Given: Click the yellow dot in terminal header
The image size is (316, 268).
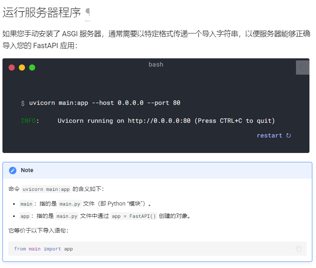Looking at the screenshot, I should pyautogui.click(x=22, y=67).
